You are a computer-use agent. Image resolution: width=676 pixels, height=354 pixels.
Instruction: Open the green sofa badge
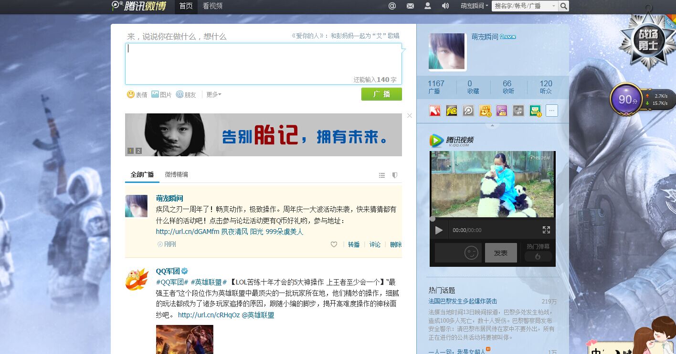click(x=535, y=111)
